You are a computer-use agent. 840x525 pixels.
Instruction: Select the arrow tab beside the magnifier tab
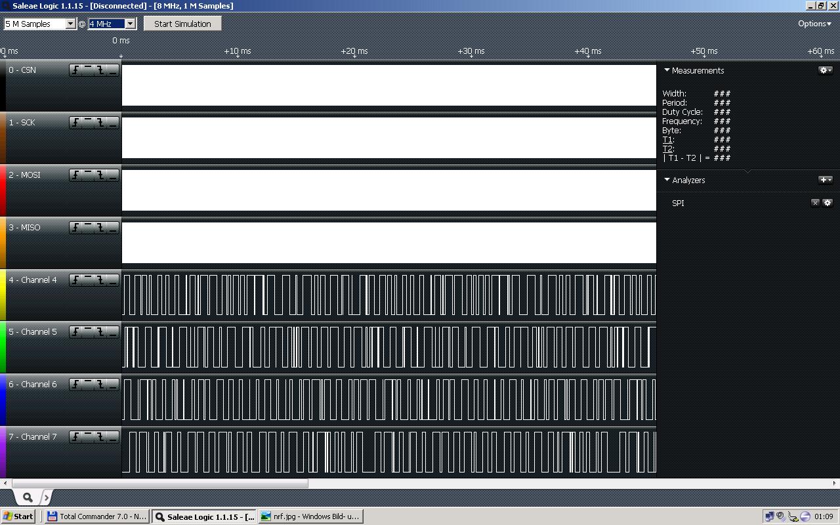(x=46, y=497)
